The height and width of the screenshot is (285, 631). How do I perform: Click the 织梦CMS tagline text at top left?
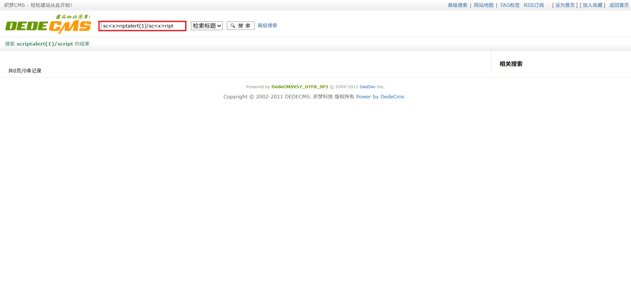(x=38, y=5)
